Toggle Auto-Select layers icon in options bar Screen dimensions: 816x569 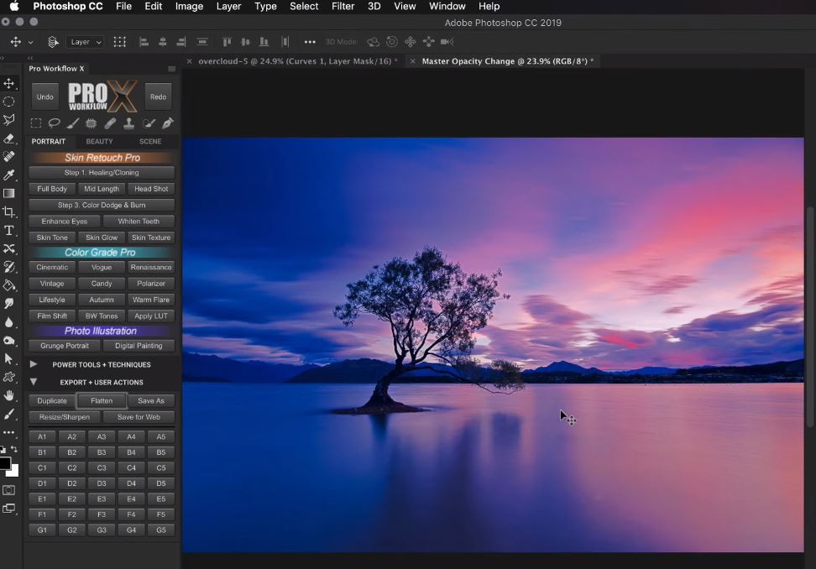pos(53,42)
